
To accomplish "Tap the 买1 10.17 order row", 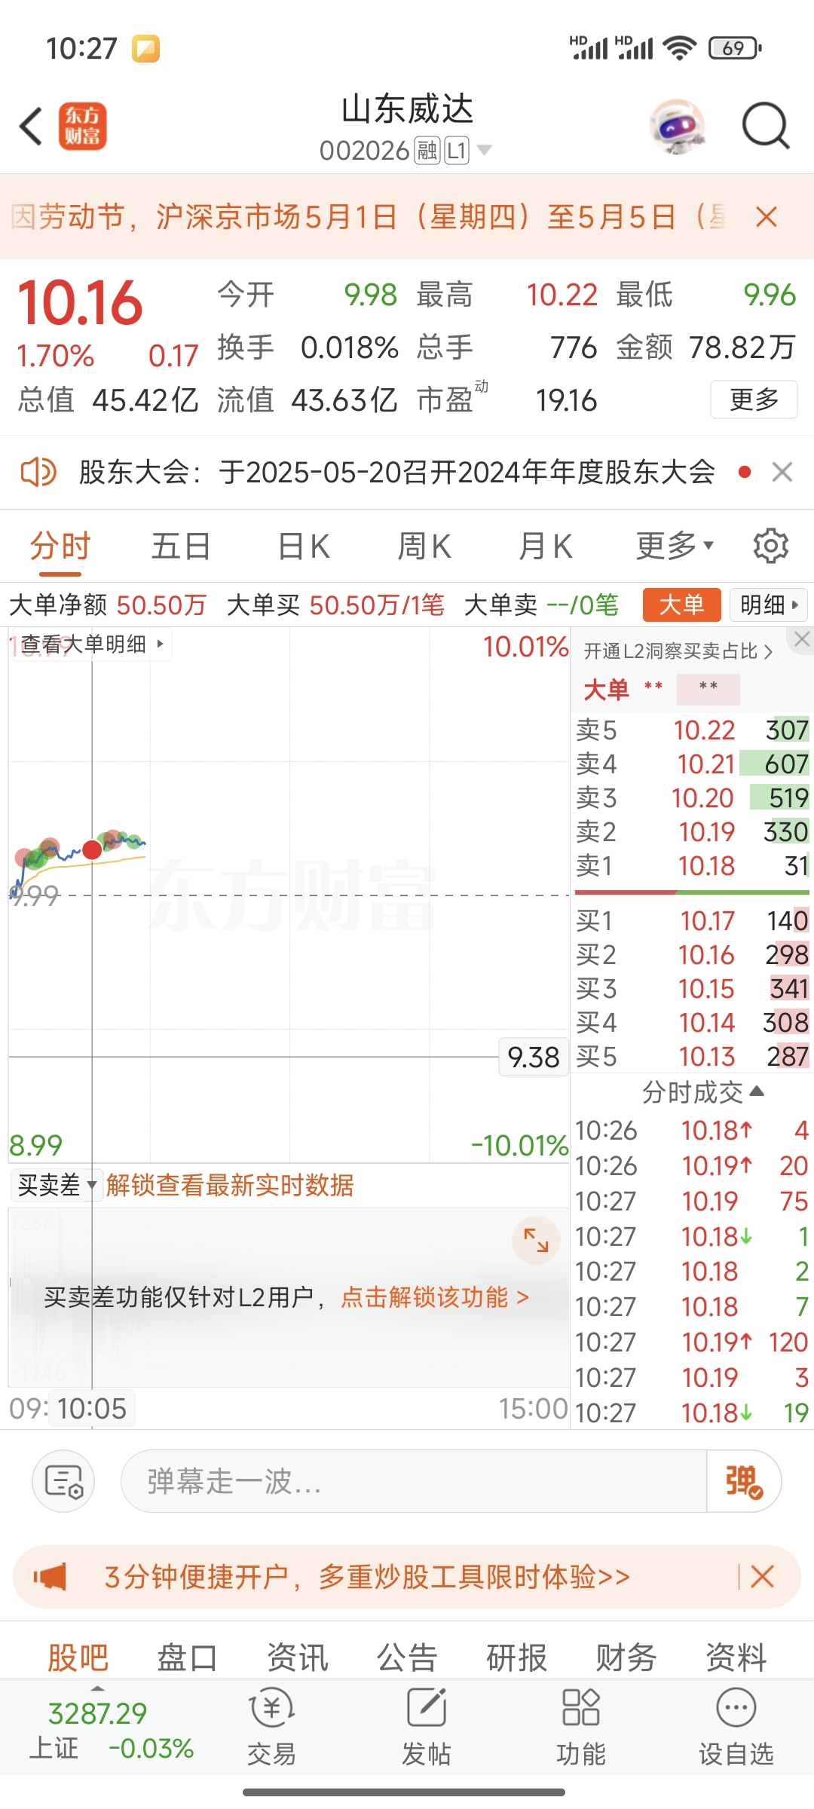I will [x=692, y=920].
